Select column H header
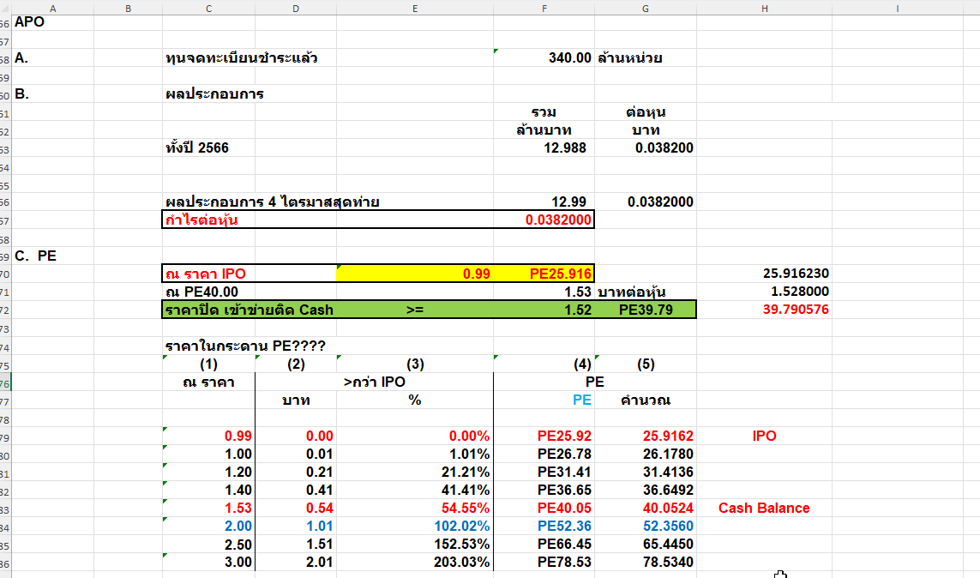This screenshot has width=980, height=578. pos(765,8)
